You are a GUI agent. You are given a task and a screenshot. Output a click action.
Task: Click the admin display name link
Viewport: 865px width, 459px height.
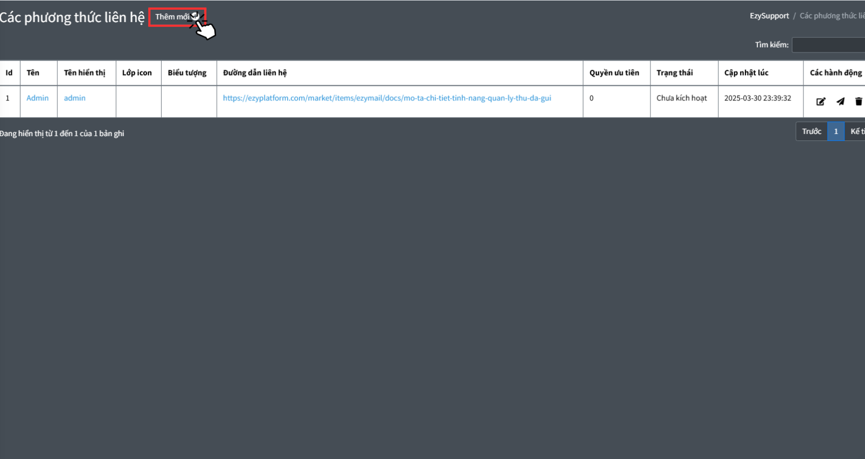pos(75,98)
